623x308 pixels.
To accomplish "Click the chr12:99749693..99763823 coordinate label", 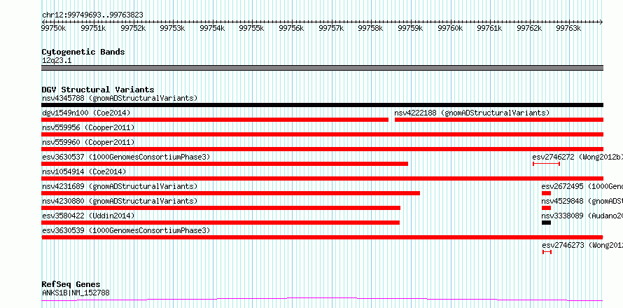I will pyautogui.click(x=92, y=15).
